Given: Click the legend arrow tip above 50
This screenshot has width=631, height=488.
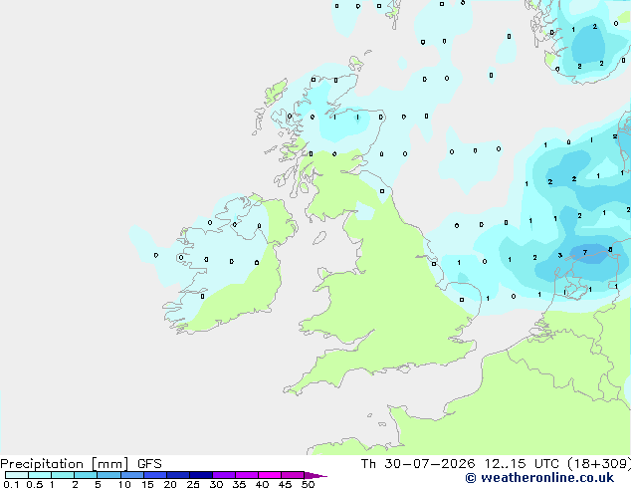Looking at the screenshot, I should 315,475.
